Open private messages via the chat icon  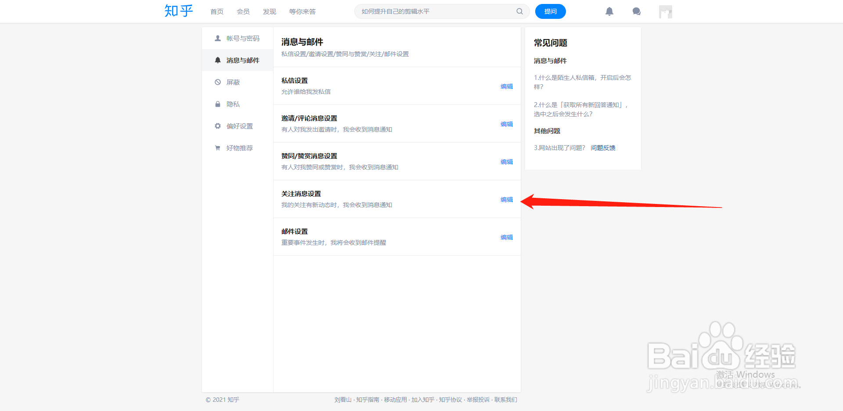coord(637,11)
